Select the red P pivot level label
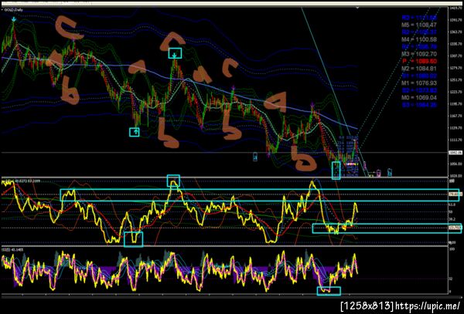 tap(419, 61)
